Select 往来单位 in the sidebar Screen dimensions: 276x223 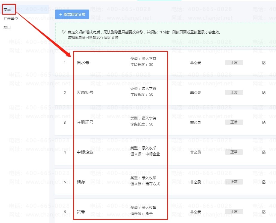[11, 18]
